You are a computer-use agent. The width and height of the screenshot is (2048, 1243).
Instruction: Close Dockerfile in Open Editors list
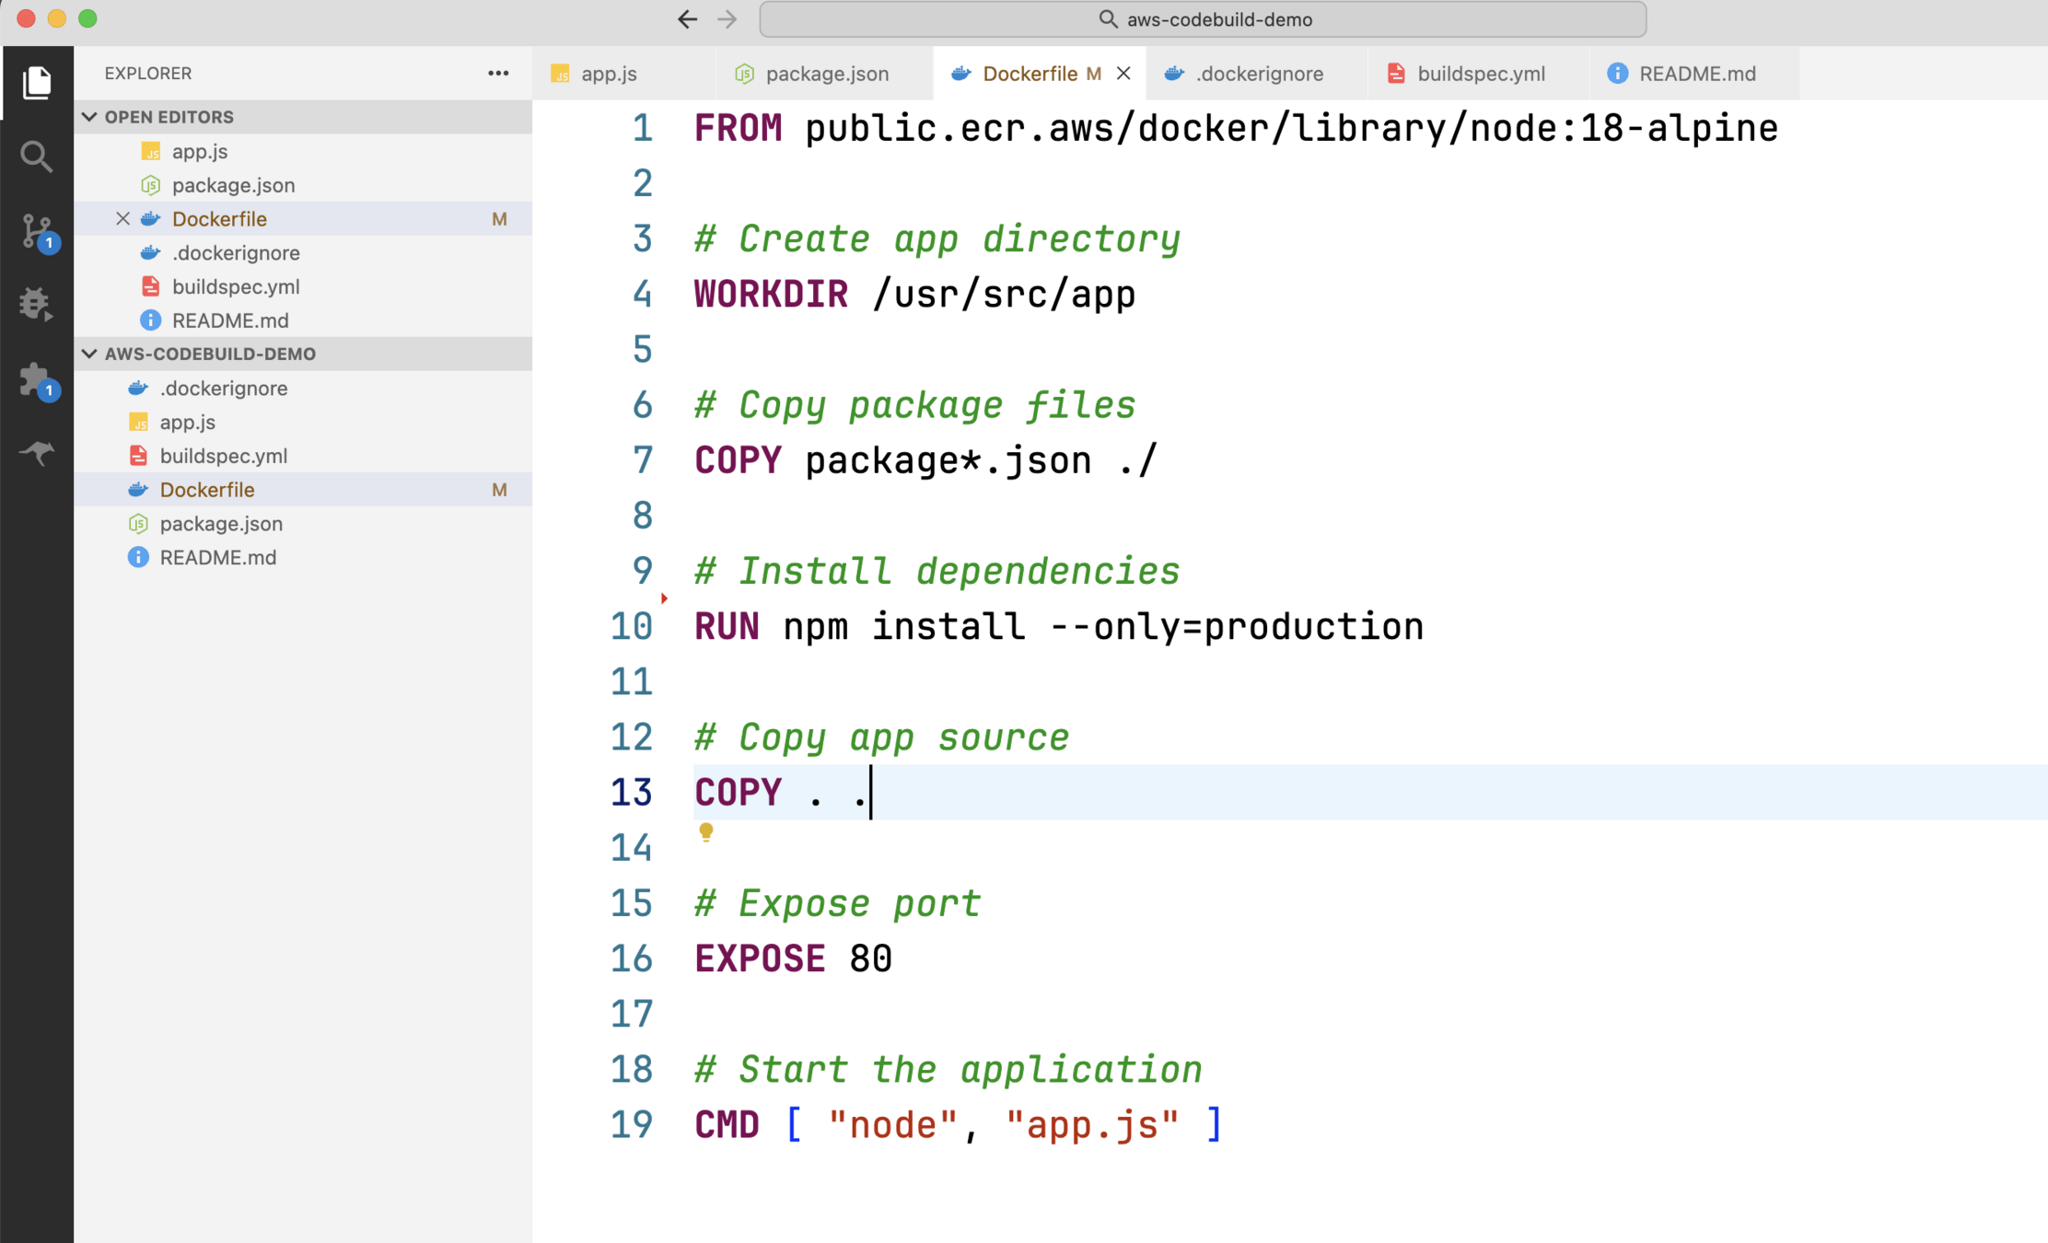122,219
